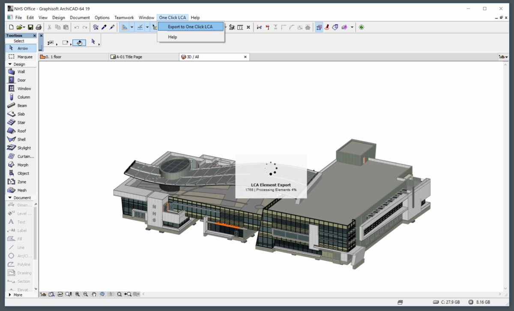Open the Design menu

click(x=59, y=18)
